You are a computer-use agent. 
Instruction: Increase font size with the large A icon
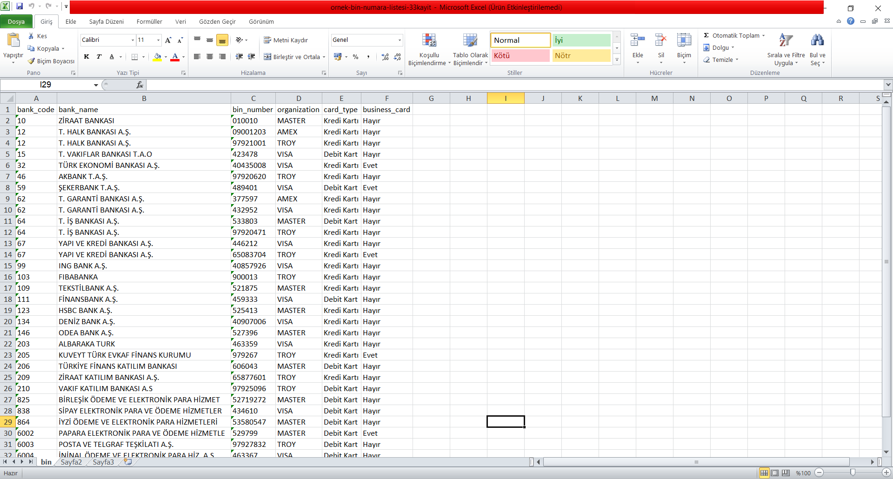168,40
